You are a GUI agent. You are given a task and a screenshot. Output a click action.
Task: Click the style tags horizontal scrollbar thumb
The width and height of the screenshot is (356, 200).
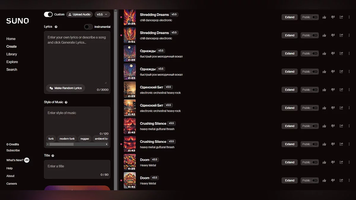click(61, 144)
